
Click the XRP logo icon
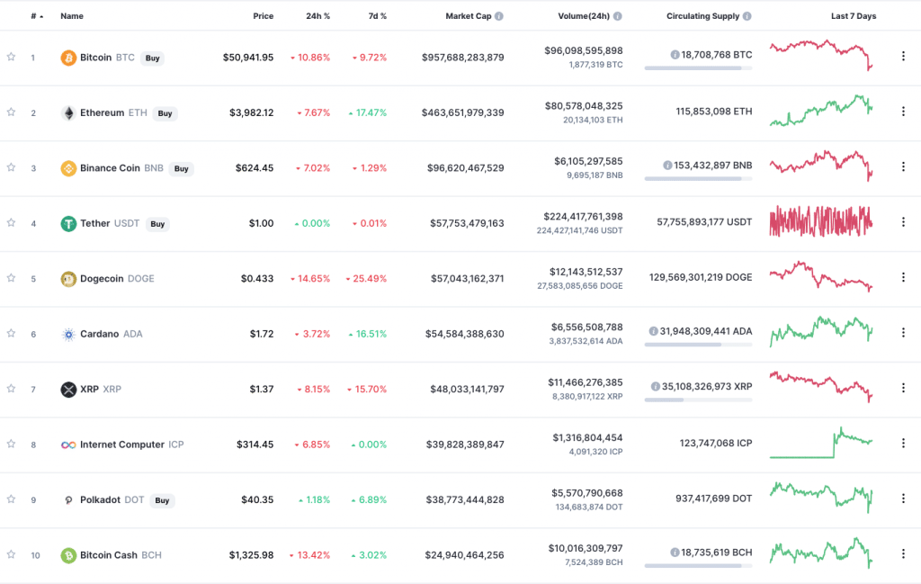pyautogui.click(x=68, y=390)
